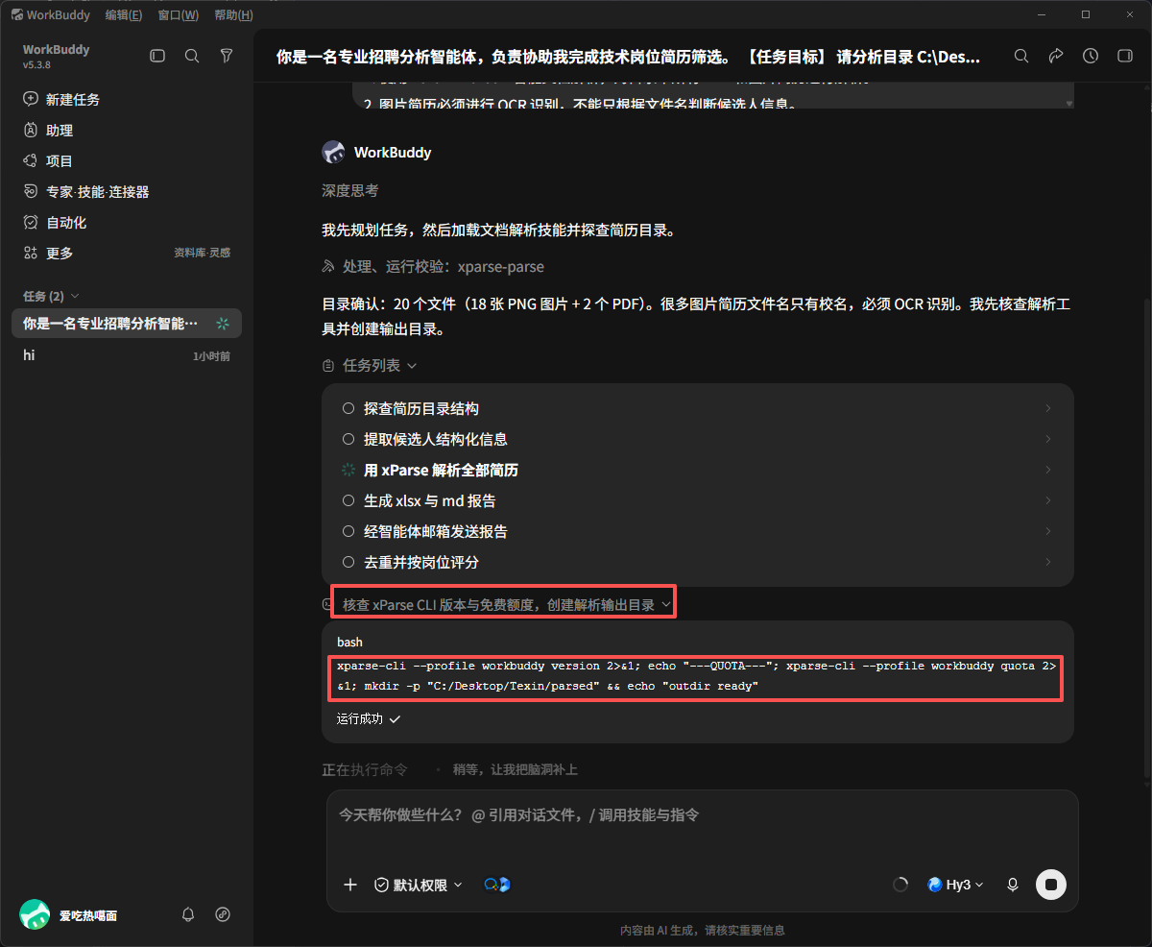Collapse the 任务 (2) task group
Image resolution: width=1152 pixels, height=947 pixels.
(52, 295)
